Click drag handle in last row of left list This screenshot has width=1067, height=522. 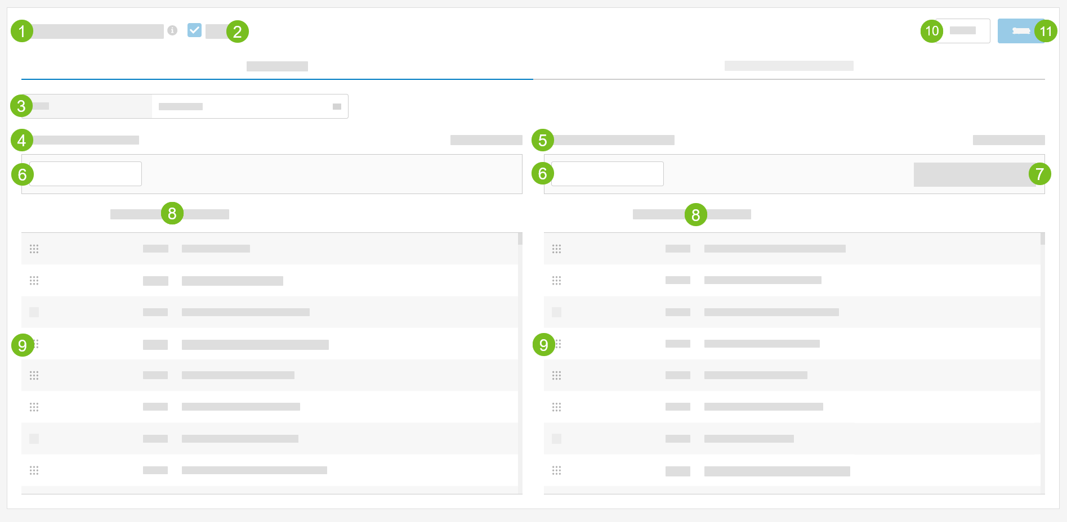click(x=34, y=470)
